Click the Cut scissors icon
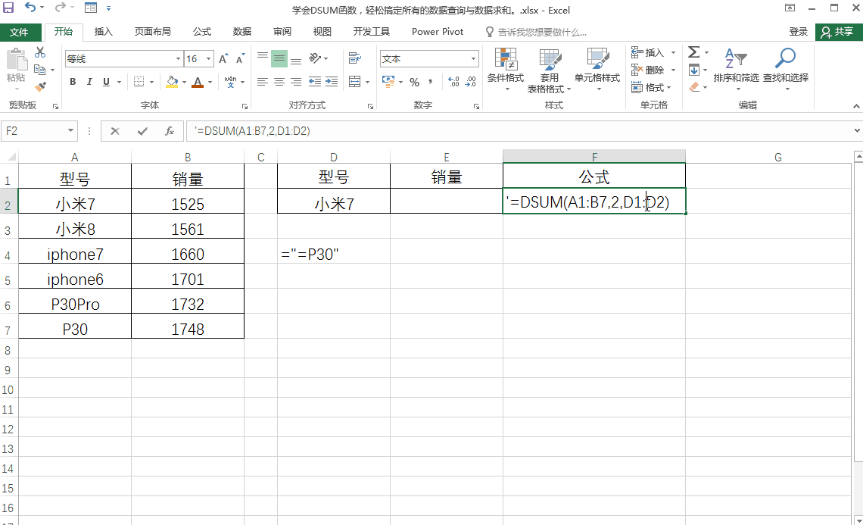This screenshot has width=863, height=525. [40, 52]
